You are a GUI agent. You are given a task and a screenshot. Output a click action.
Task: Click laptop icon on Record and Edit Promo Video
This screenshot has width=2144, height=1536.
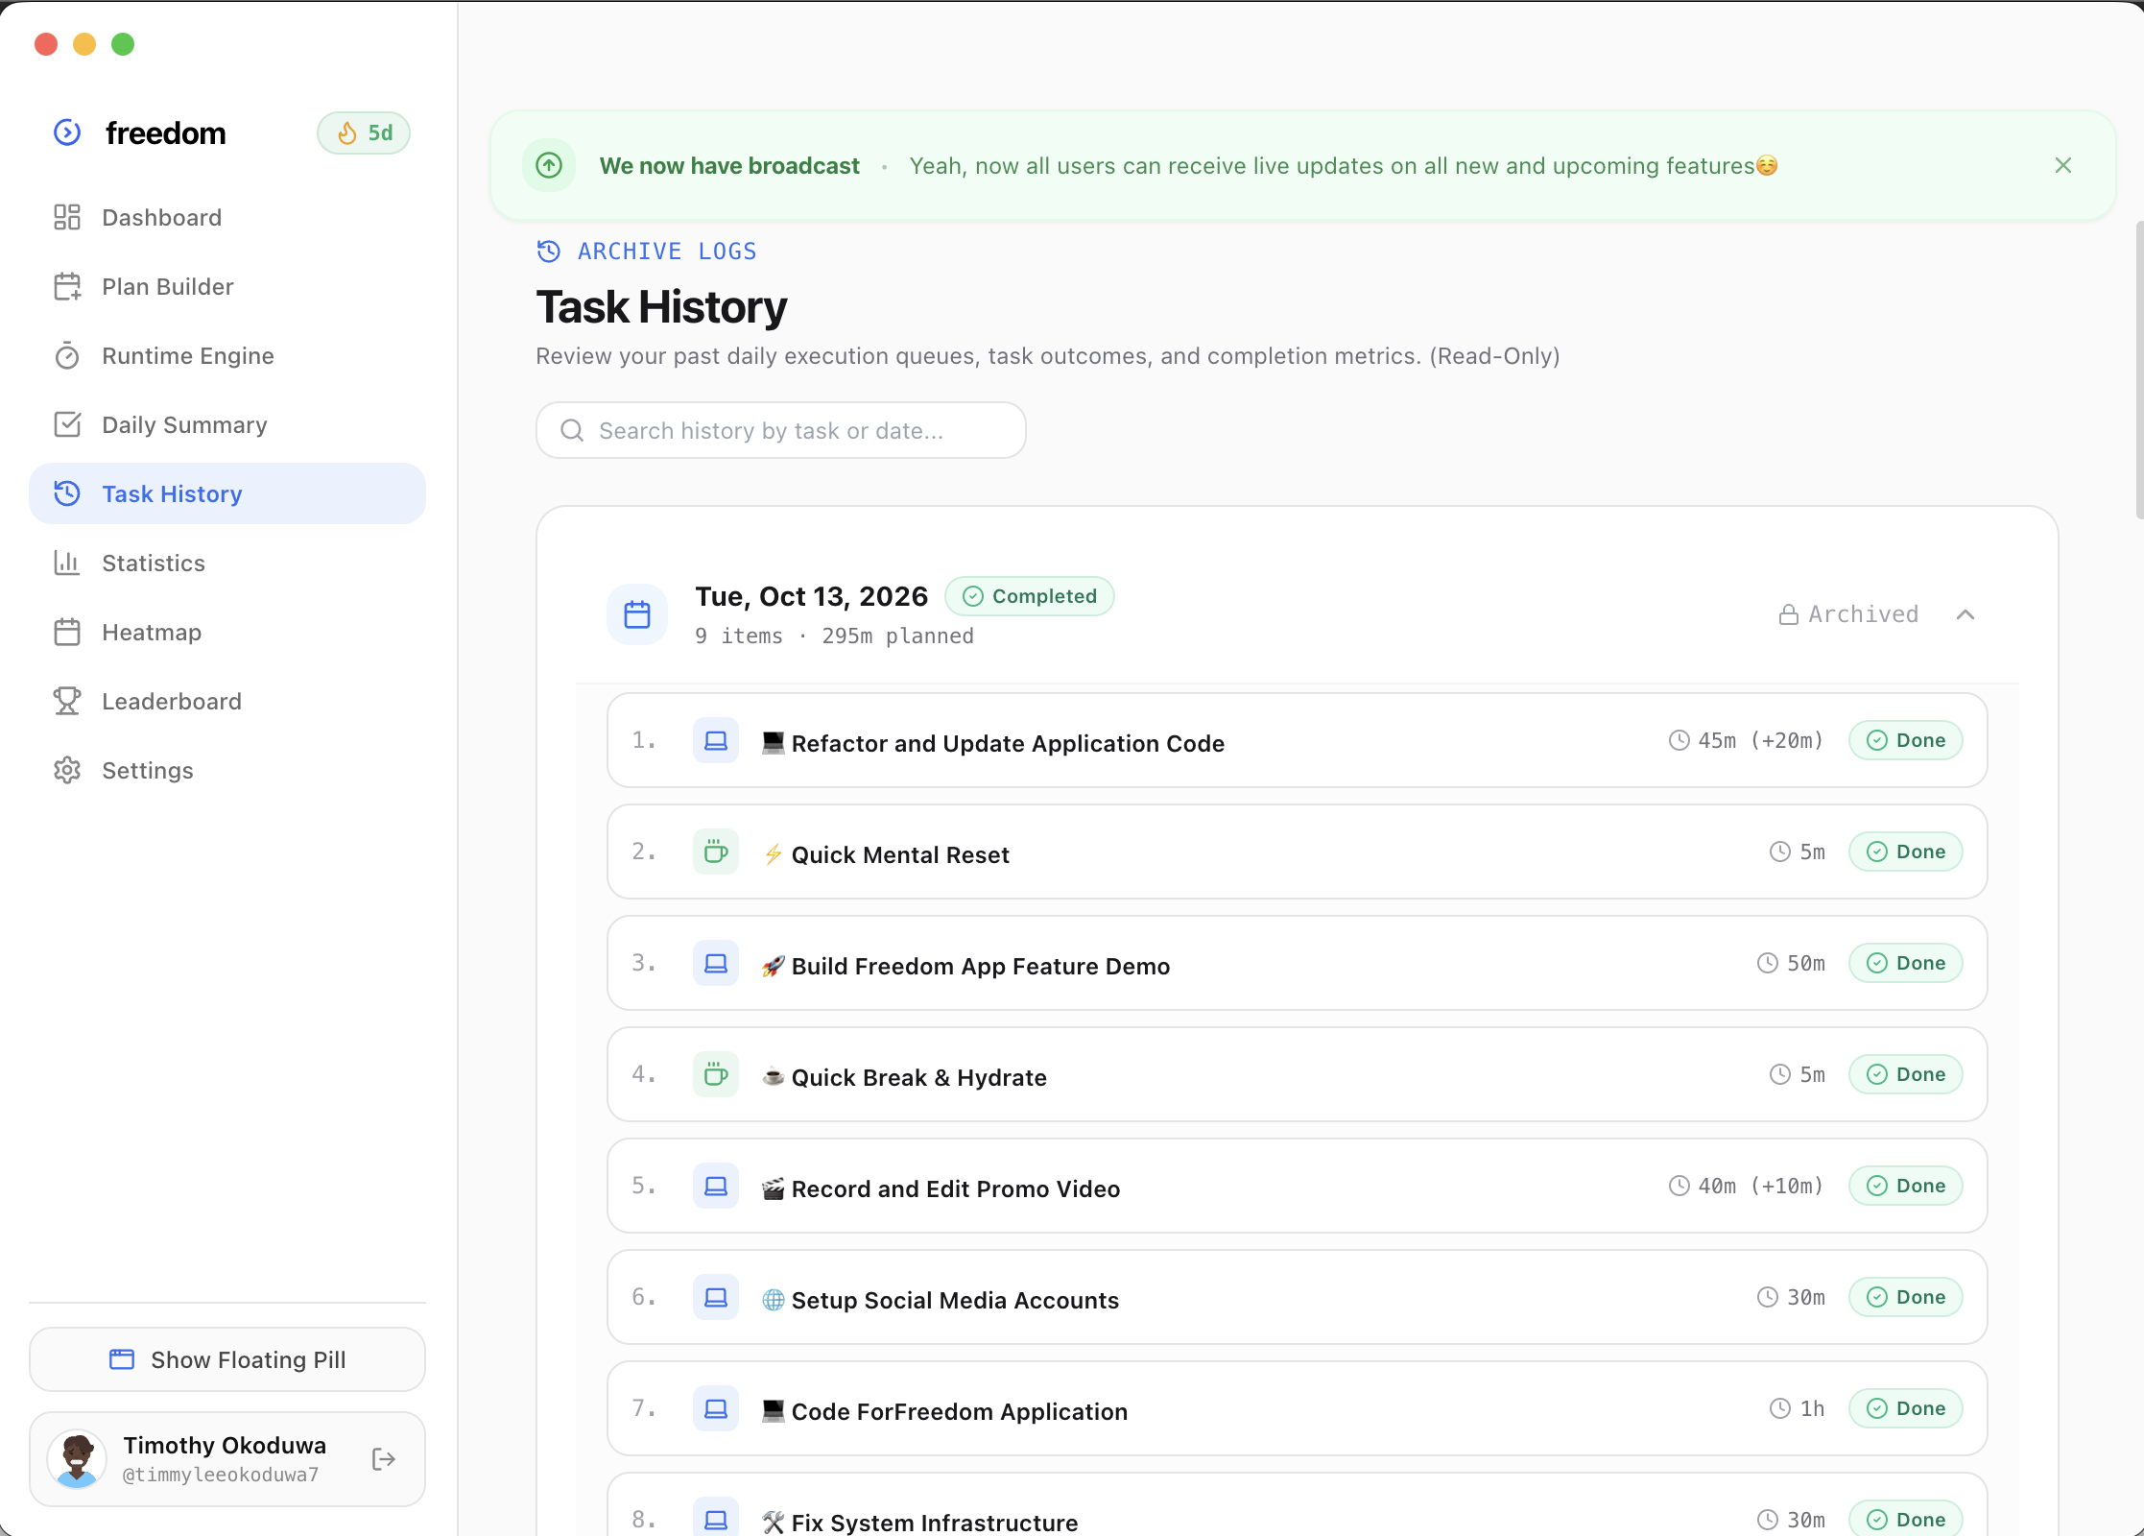(716, 1186)
